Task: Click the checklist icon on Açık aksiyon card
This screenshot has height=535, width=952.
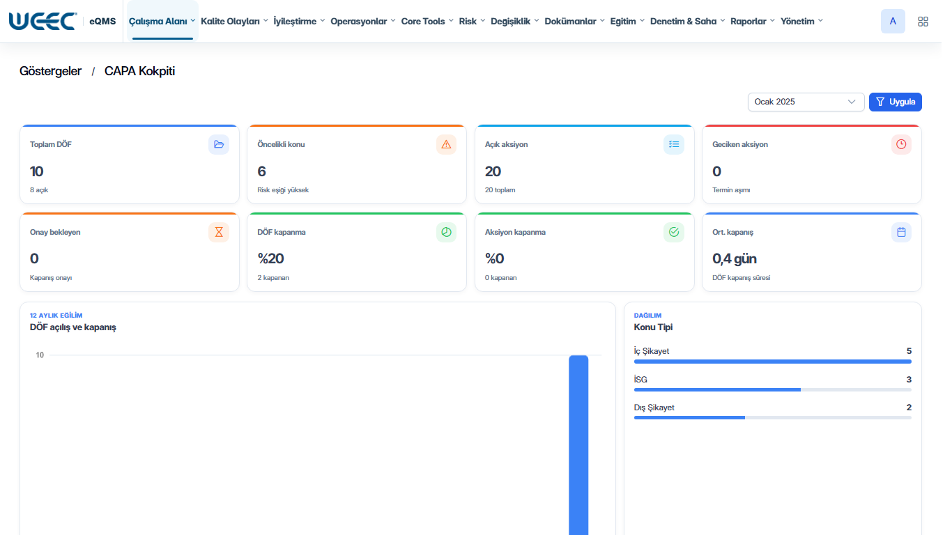Action: pos(674,144)
